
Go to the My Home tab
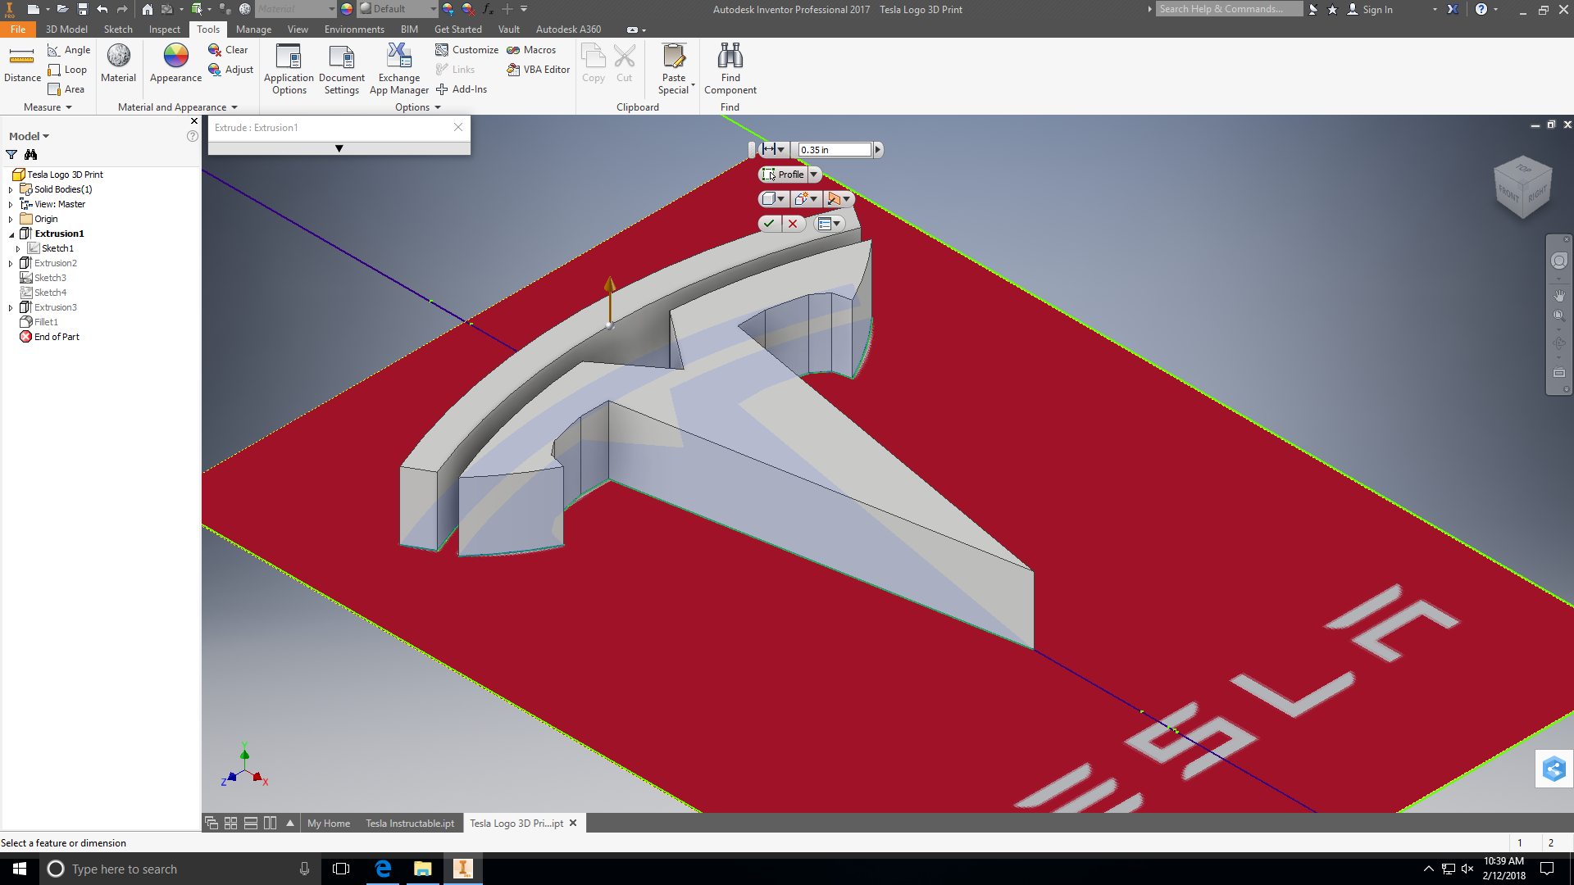pos(329,824)
